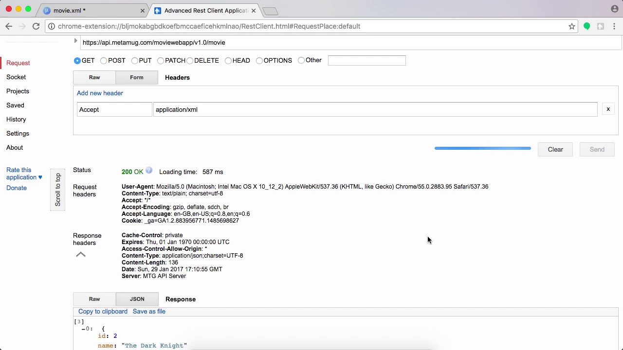This screenshot has height=350, width=623.
Task: Select the Other method radio button
Action: [x=301, y=60]
